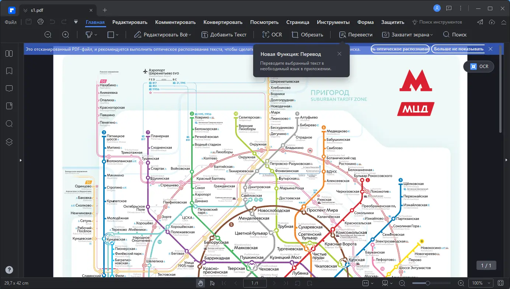The height and width of the screenshot is (289, 510).
Task: Click the Поиск инструментов search field
Action: click(x=437, y=22)
